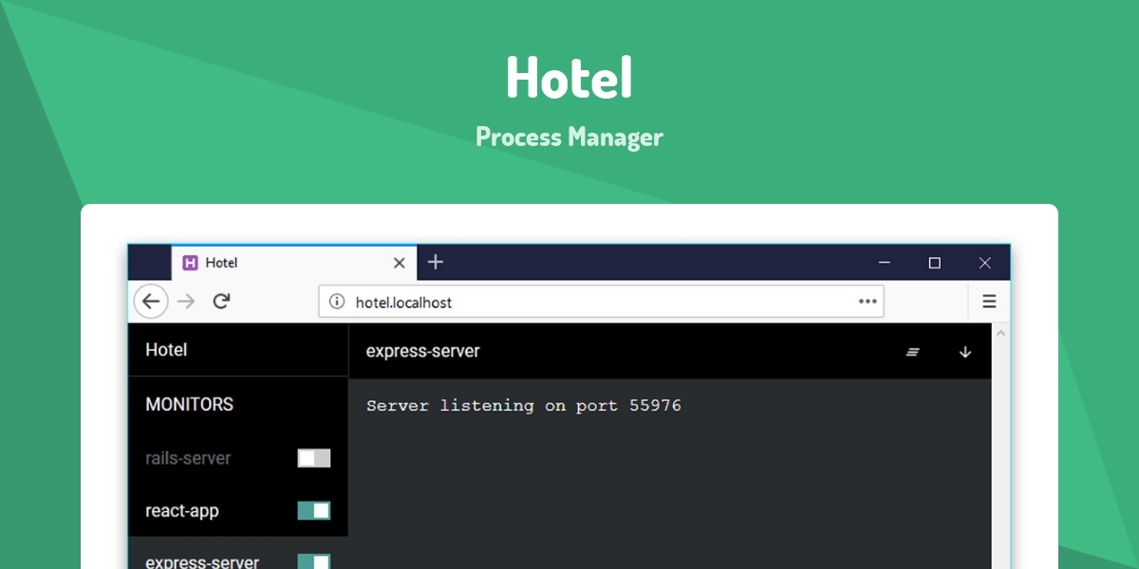Click the line-wrap icon in the log header
Viewport: 1139px width, 569px height.
(912, 351)
